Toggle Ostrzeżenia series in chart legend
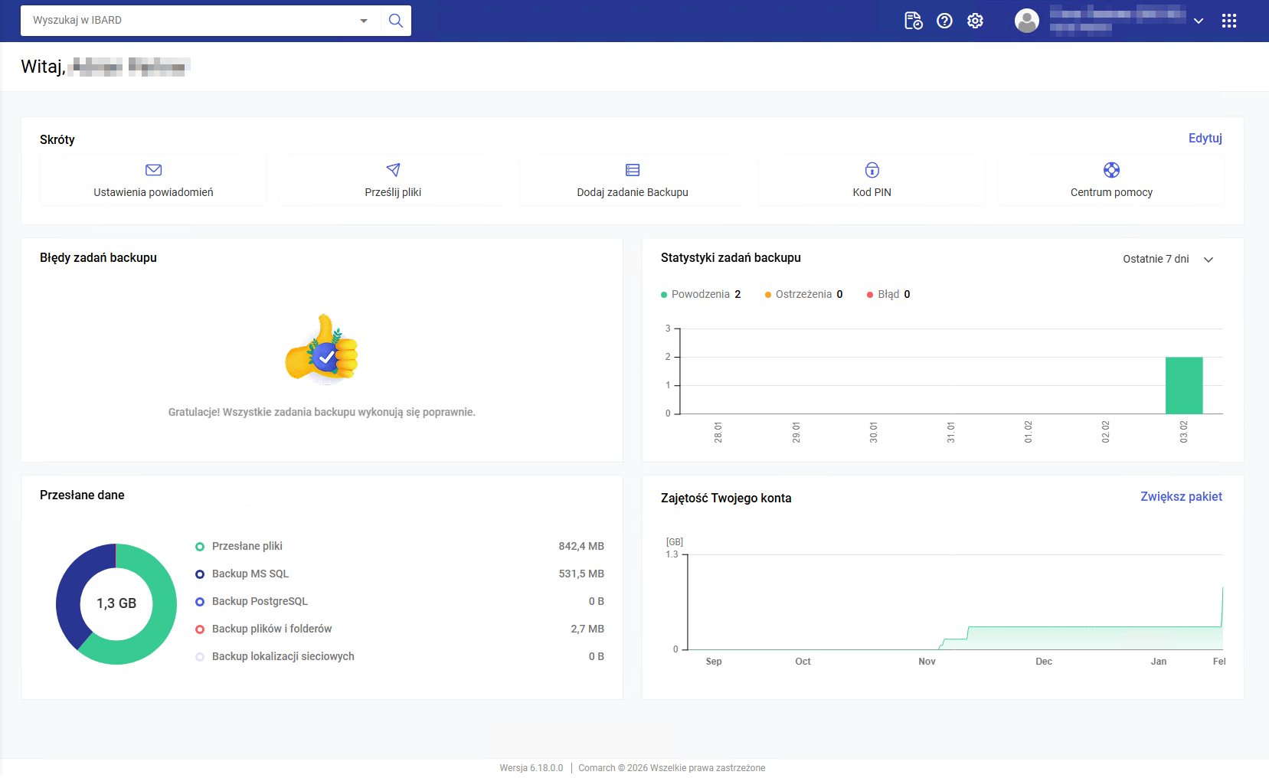This screenshot has height=778, width=1269. (803, 294)
